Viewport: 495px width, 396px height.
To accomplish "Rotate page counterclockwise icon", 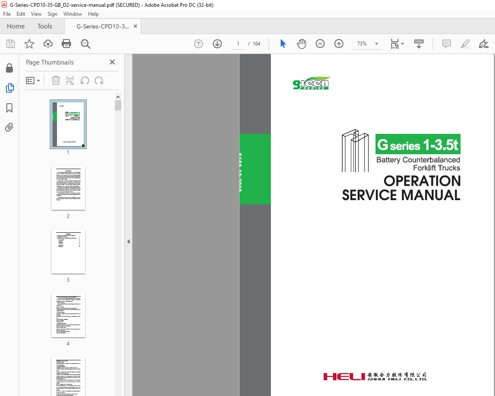I will click(x=84, y=81).
